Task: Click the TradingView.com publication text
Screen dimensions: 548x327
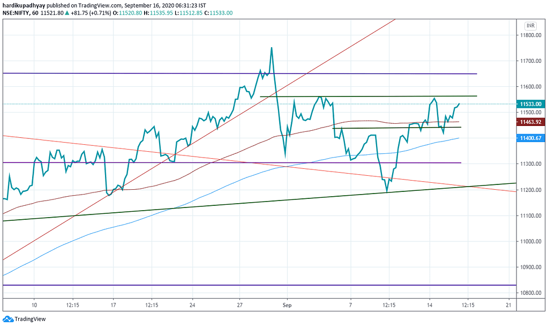Action: click(x=100, y=5)
